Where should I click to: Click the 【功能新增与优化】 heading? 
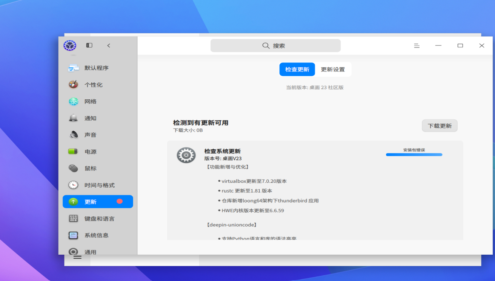point(228,167)
